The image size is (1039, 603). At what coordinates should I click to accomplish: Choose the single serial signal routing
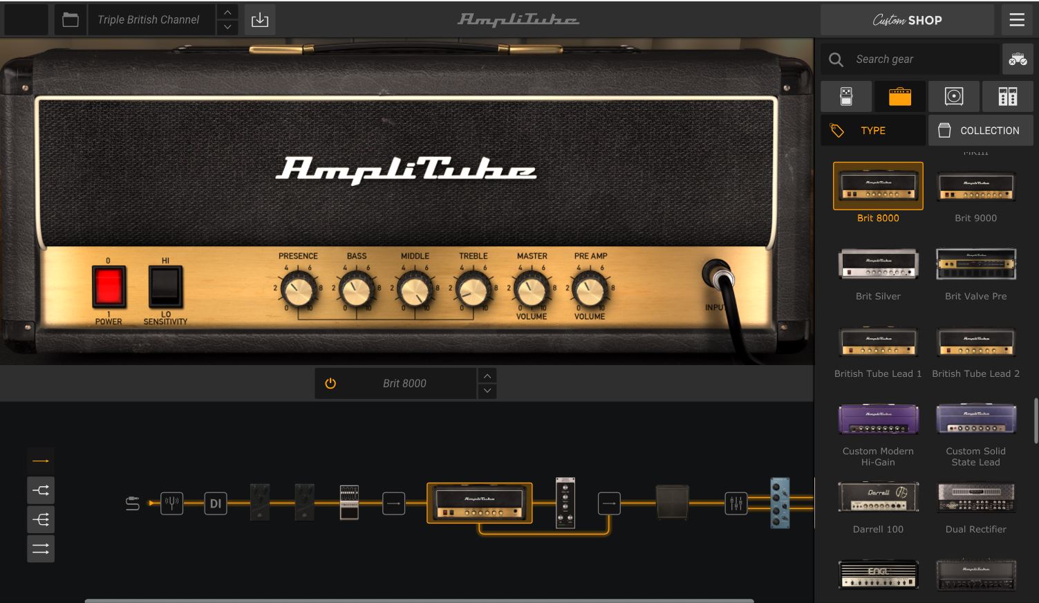[x=41, y=461]
